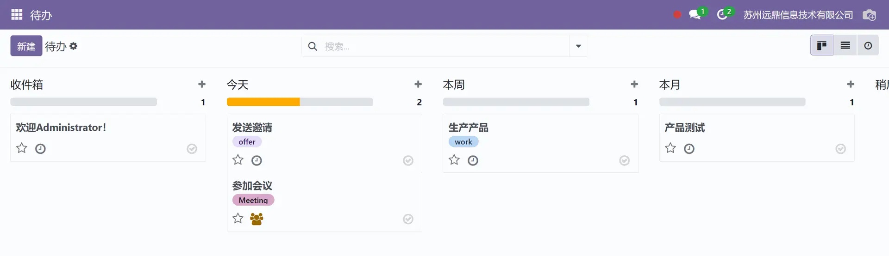Mark 产品测试 task as done

[840, 148]
